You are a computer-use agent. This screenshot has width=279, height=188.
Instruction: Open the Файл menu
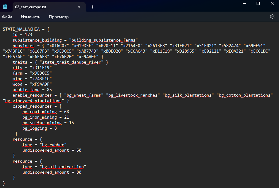[7, 17]
